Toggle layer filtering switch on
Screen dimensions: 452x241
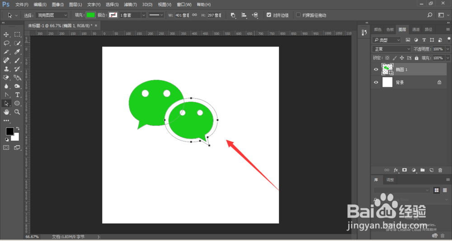click(x=449, y=39)
